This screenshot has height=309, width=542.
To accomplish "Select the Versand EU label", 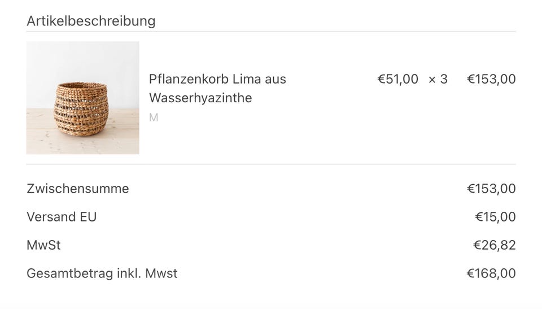I will click(x=62, y=217).
